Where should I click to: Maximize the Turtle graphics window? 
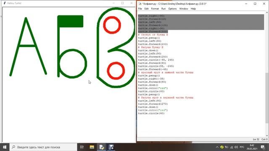pyautogui.click(x=122, y=3)
